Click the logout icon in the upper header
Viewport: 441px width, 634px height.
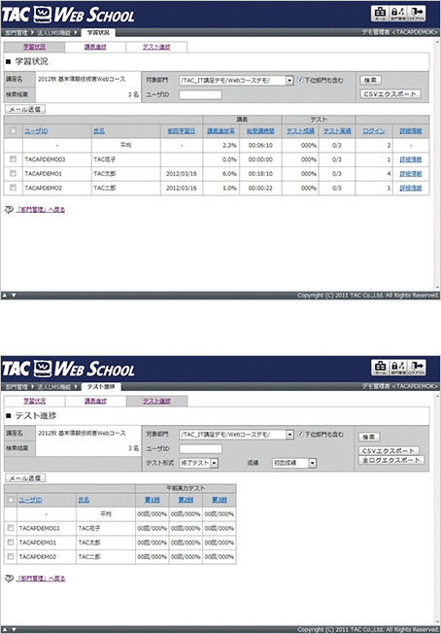pos(417,13)
